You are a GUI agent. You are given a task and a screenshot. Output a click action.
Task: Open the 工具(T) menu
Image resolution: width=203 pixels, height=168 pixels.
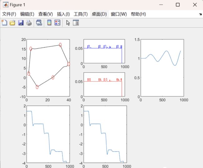click(x=81, y=14)
